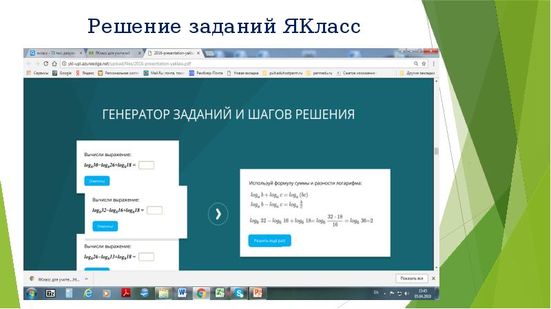Click the heading ГЕНЕРАТОР ЗАДАНИЙ И ШАГОВ РЕШЕНИЯ
The image size is (551, 309).
(229, 114)
